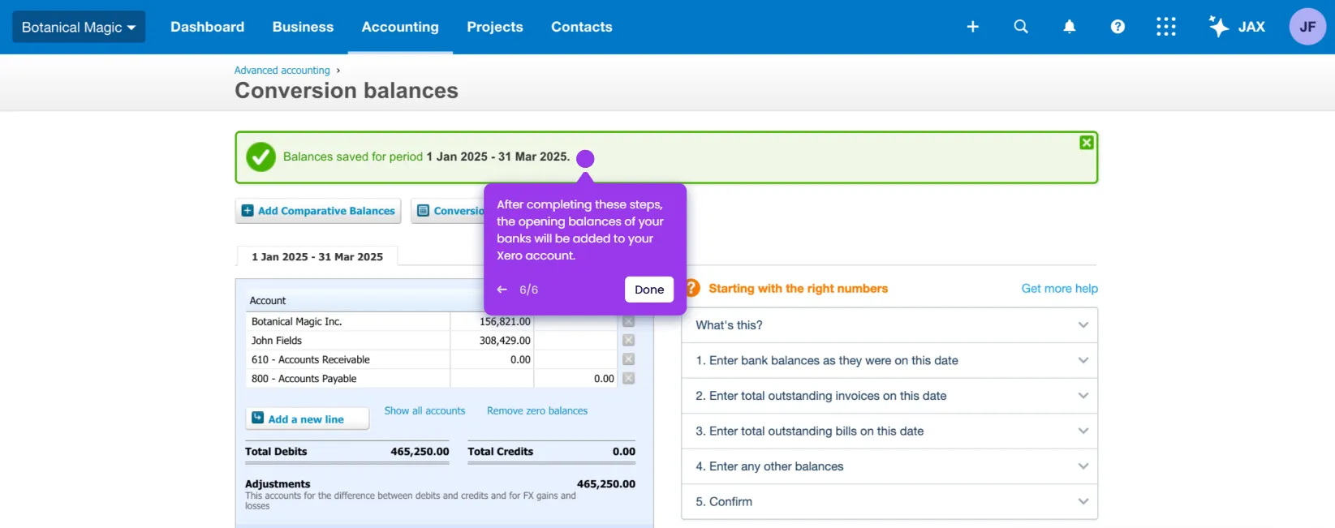Go to the Dashboard menu
The width and height of the screenshot is (1335, 528).
(x=207, y=27)
